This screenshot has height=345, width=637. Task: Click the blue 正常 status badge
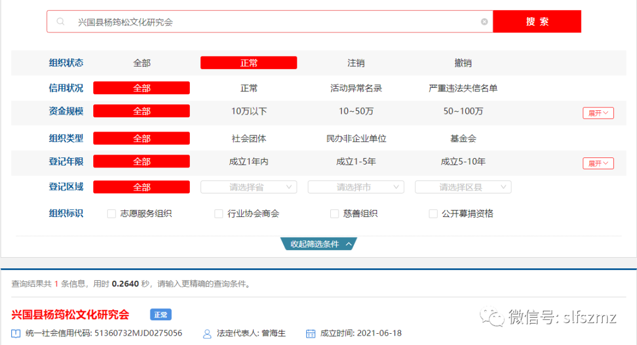pos(161,314)
